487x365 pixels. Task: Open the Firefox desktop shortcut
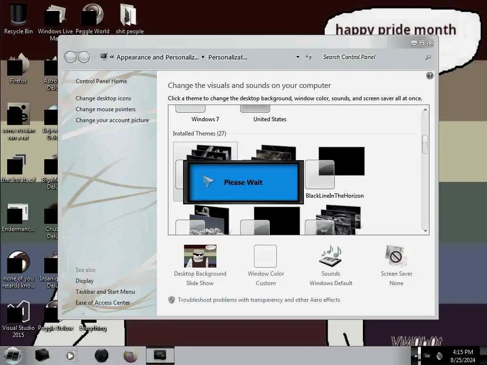19,69
